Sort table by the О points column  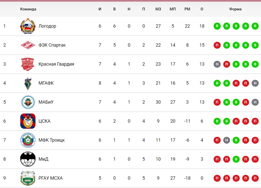[202, 9]
